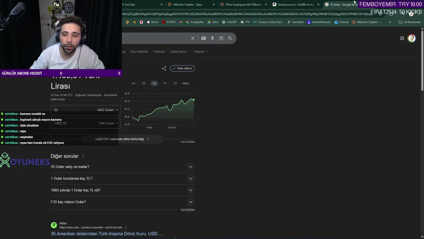424x239 pixels.
Task: Open the ChatGPT bookmark
Action: pyautogui.click(x=229, y=22)
